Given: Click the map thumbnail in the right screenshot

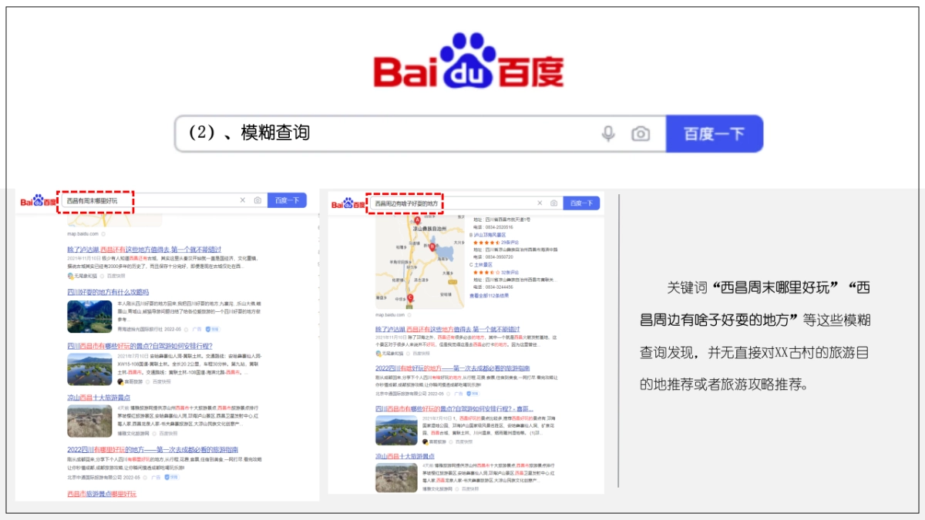Looking at the screenshot, I should tap(419, 262).
